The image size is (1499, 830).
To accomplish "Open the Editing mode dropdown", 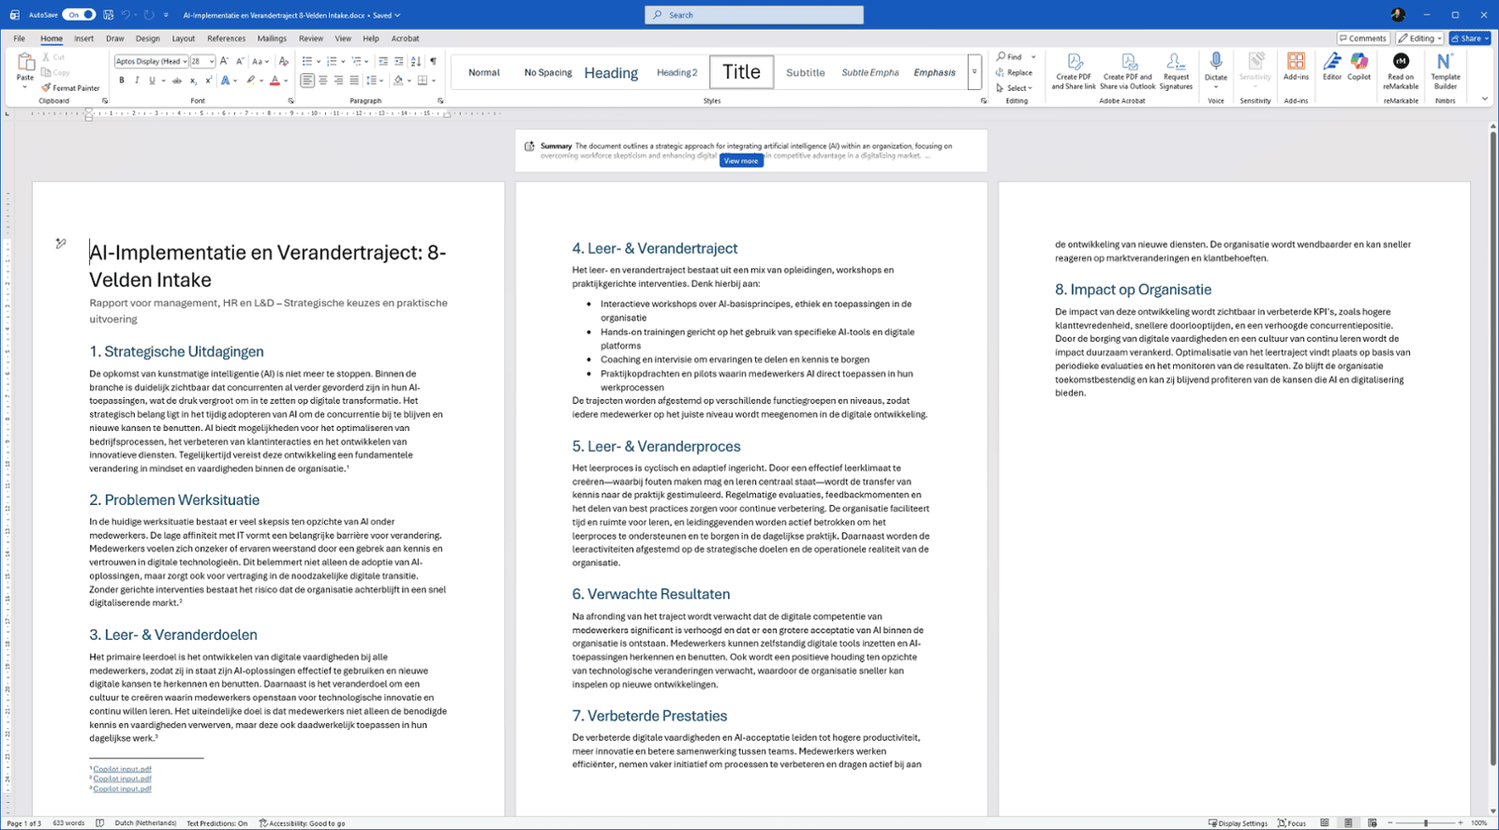I will [1419, 38].
